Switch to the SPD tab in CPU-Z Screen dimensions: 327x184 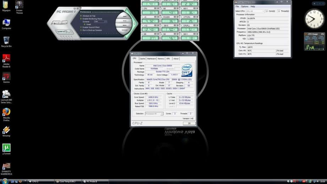(x=168, y=59)
